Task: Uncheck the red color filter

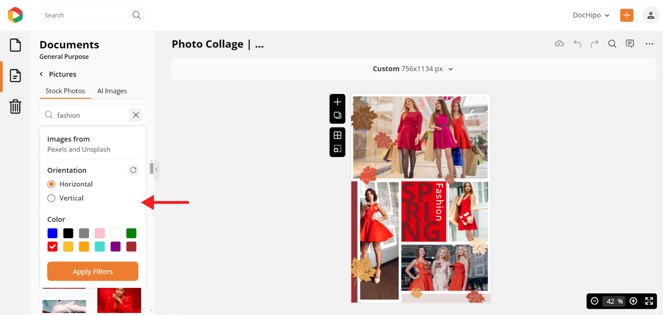Action: click(x=52, y=247)
